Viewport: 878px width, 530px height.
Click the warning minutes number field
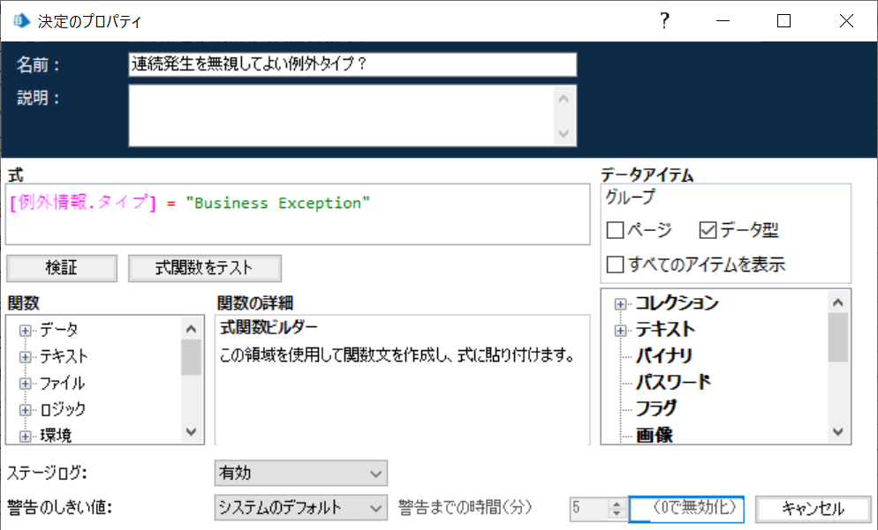[590, 508]
